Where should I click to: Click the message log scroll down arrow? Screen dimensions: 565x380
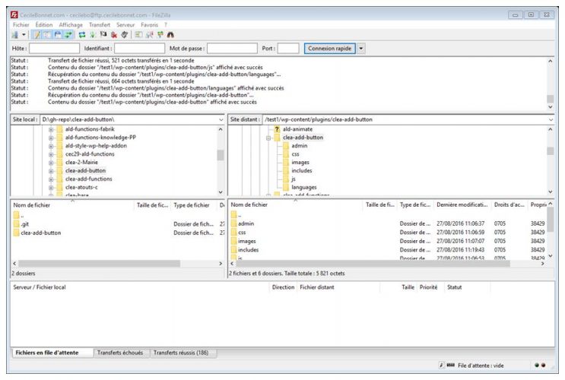(x=551, y=107)
